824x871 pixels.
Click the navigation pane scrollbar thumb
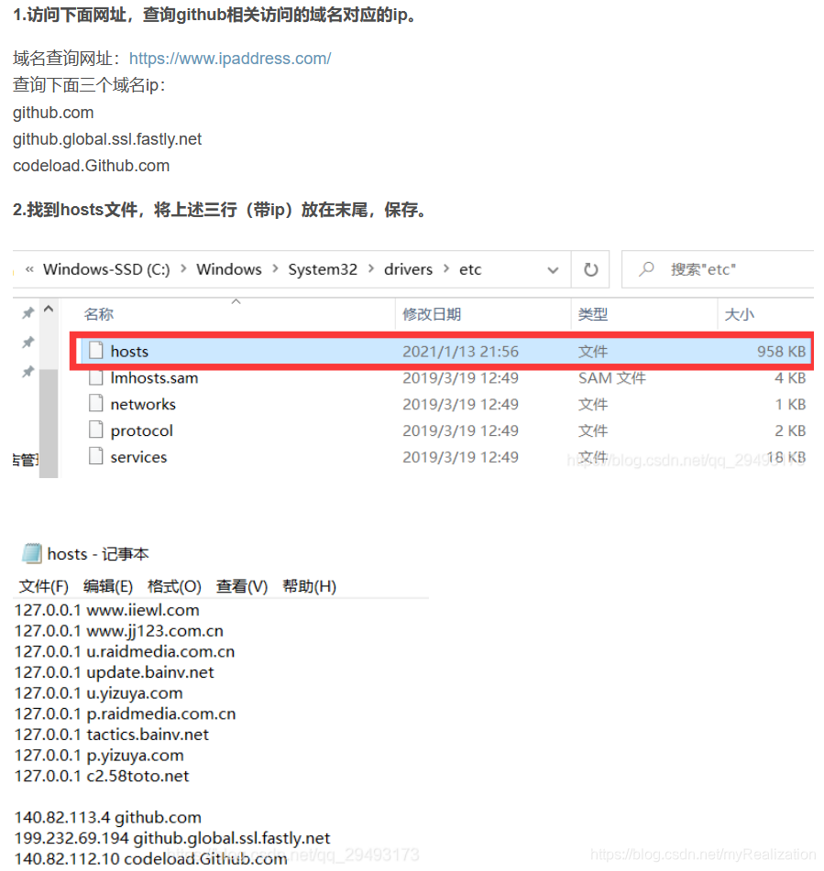tap(49, 423)
